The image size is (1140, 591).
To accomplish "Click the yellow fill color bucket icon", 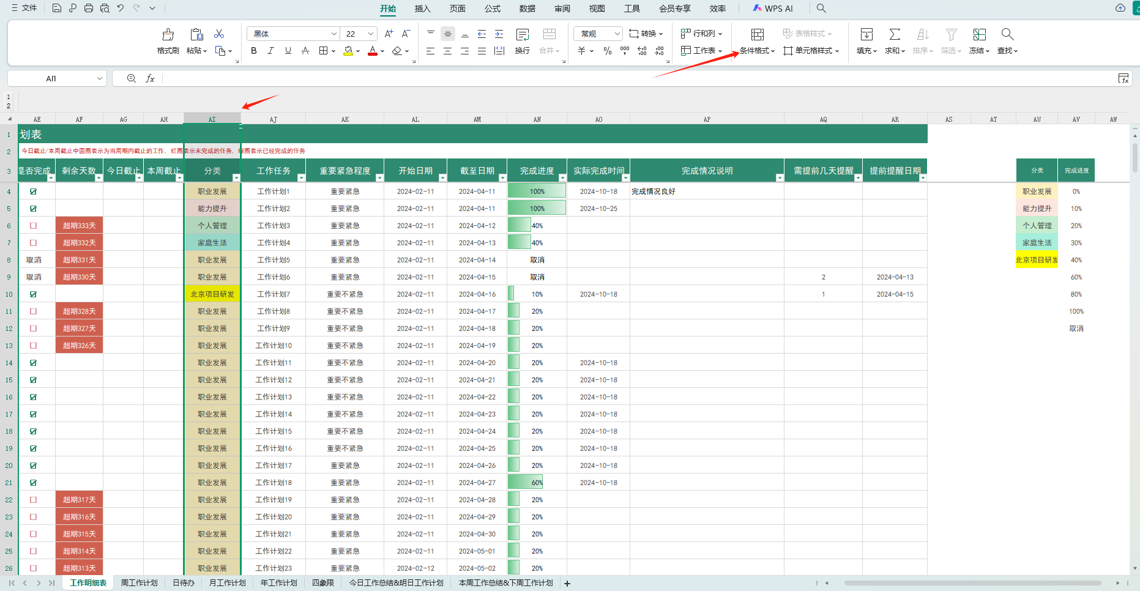I will [x=348, y=51].
